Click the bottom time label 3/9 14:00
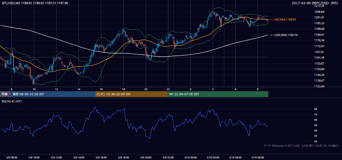Image resolution: width=342 pixels, height=160 pixels. click(79, 158)
